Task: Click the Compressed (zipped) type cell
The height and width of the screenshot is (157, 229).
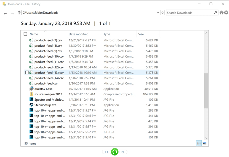Action: 119,94
